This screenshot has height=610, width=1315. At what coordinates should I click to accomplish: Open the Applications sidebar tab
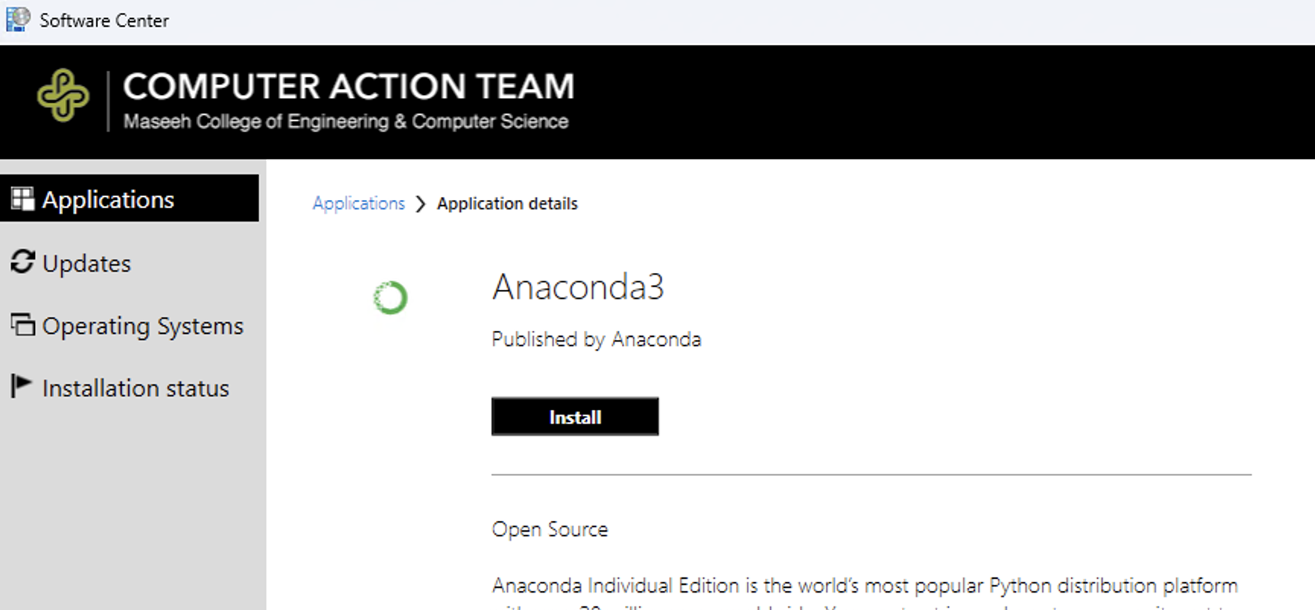pos(129,199)
